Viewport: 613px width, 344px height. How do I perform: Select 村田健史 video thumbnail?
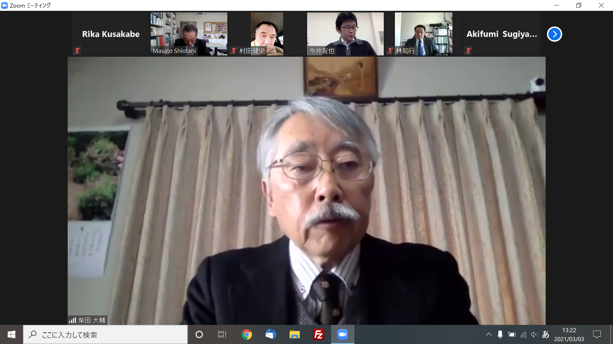click(267, 34)
